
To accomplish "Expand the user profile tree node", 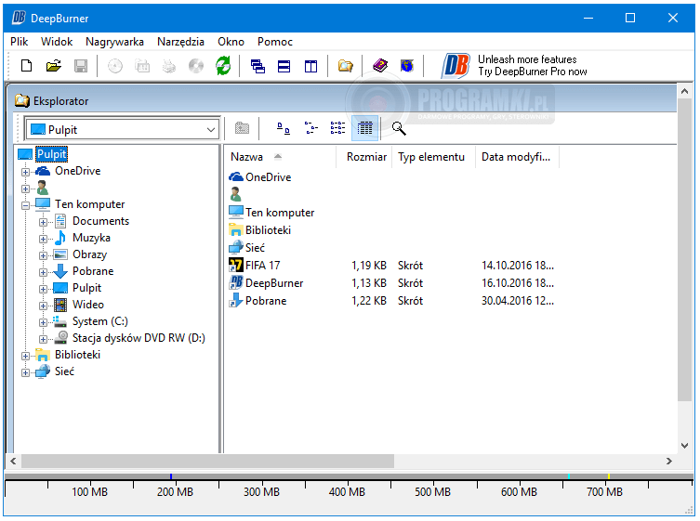I will (x=25, y=189).
